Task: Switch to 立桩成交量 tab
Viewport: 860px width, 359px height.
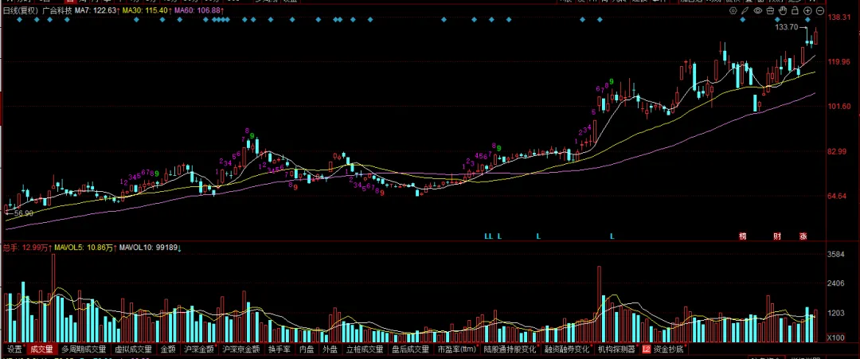Action: click(365, 349)
